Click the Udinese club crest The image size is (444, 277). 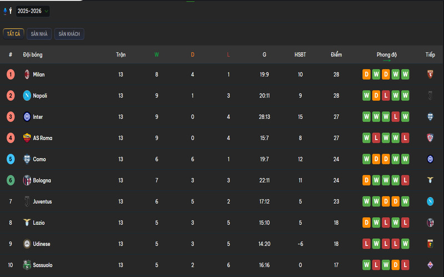[x=26, y=244]
